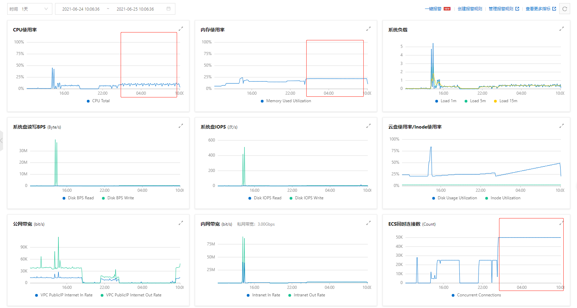The image size is (577, 308).
Task: Click the 系统盘读写BPS chart title
Action: [x=29, y=127]
